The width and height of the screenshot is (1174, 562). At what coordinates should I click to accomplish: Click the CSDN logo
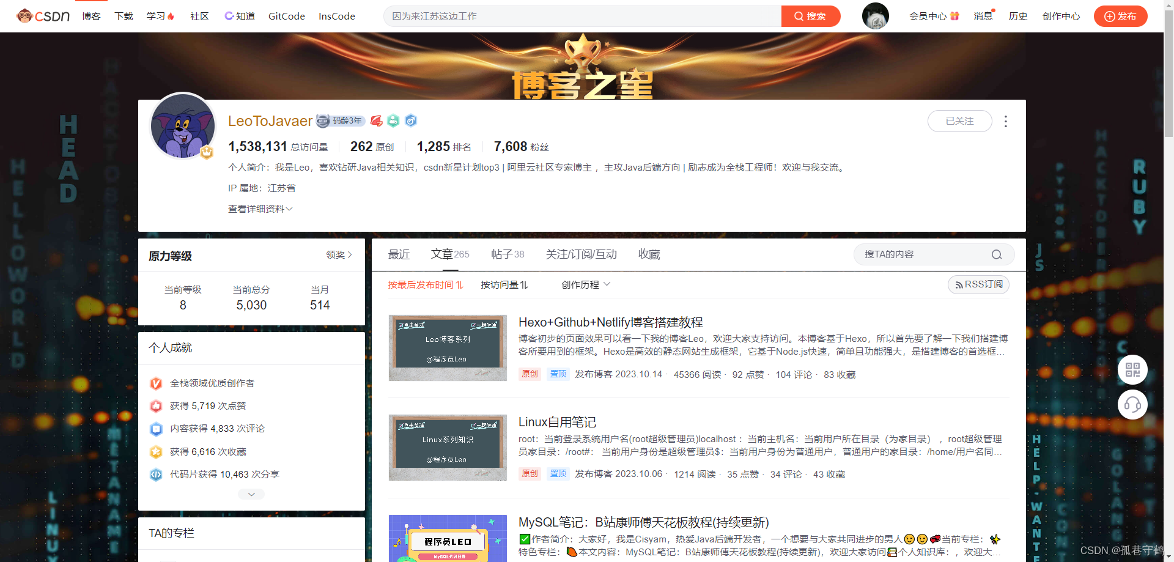43,16
